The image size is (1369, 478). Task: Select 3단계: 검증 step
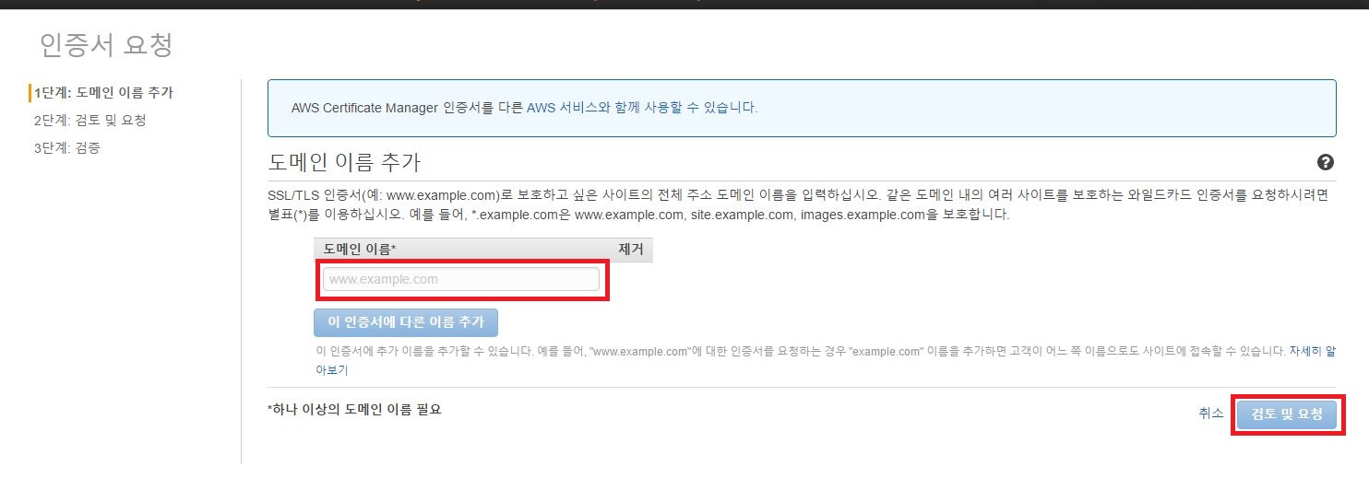point(66,147)
